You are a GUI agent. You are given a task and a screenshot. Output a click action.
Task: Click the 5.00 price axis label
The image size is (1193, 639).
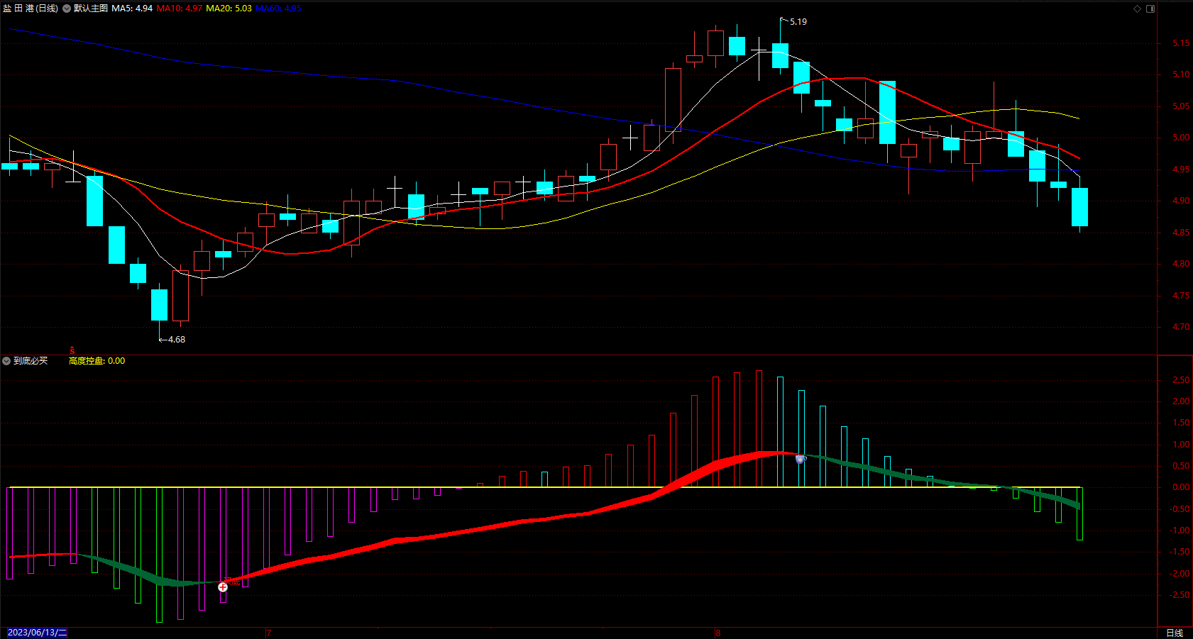click(x=1181, y=138)
